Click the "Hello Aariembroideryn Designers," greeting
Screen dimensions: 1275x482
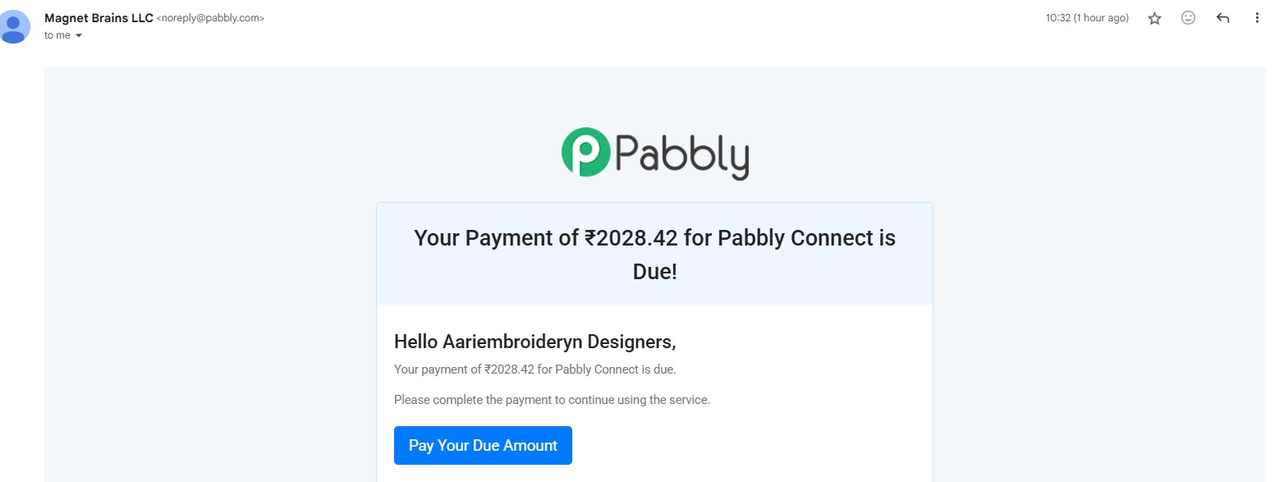point(534,342)
